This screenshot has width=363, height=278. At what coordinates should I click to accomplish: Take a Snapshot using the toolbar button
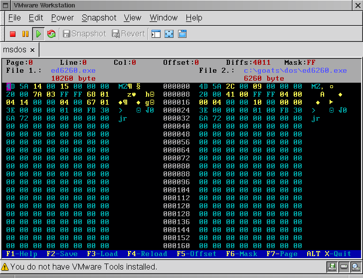pyautogui.click(x=84, y=34)
